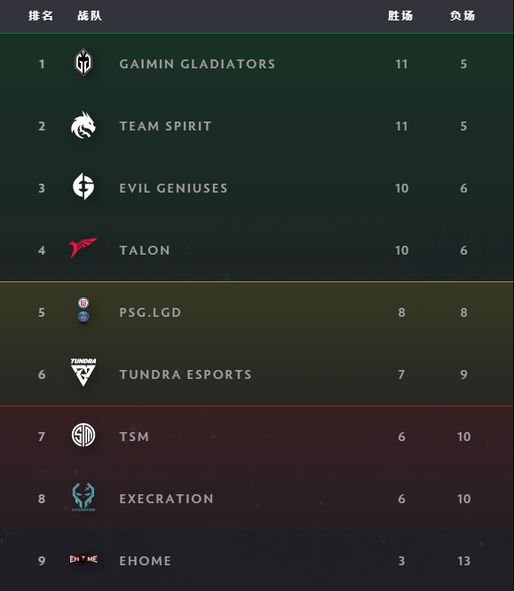Open the Team Spirit dragon logo
Viewport: 514px width, 591px height.
[x=83, y=125]
